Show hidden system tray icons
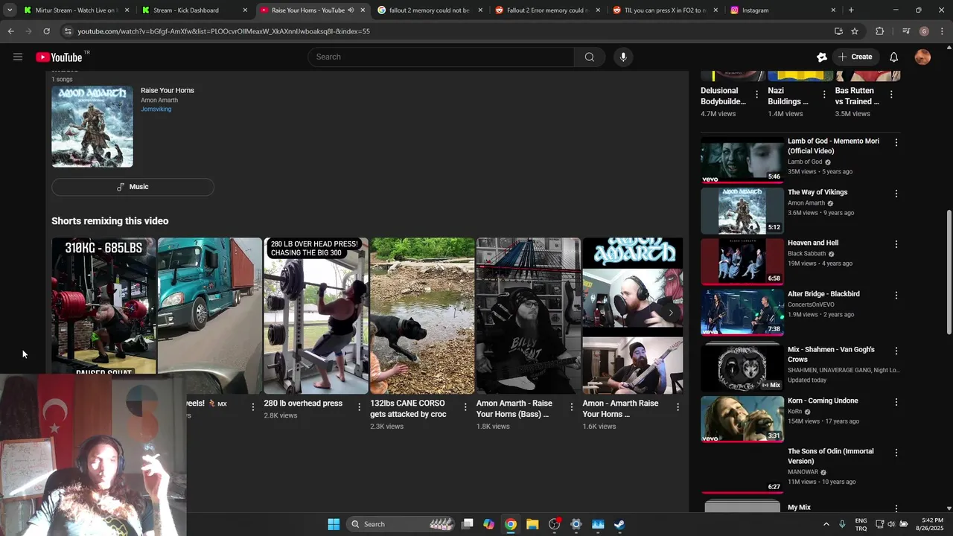The height and width of the screenshot is (536, 953). [x=826, y=524]
